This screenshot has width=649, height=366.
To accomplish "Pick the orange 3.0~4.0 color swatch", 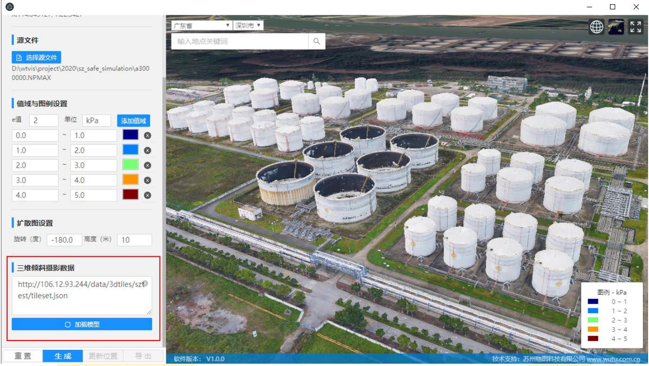I will 130,180.
